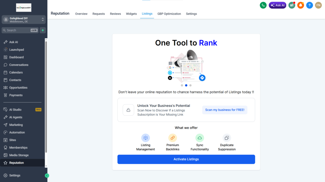Click the Listing Management feature icon
Viewport: 325px width, 182px height.
[x=145, y=138]
